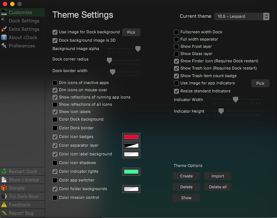
Task: Open the icon label background swatch
Action: click(x=131, y=154)
